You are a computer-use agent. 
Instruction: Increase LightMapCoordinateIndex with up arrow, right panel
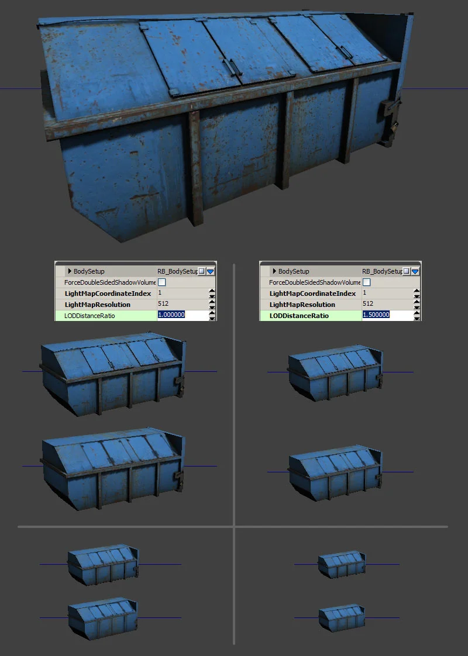pos(417,291)
